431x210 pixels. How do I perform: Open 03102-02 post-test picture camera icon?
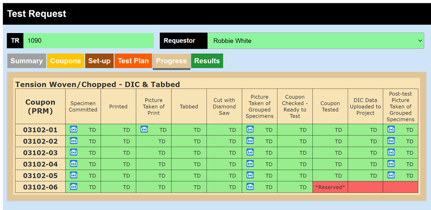pyautogui.click(x=391, y=140)
